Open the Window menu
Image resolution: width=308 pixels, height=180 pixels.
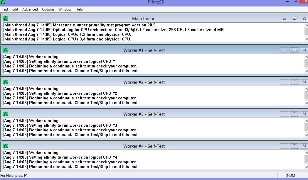(65, 9)
